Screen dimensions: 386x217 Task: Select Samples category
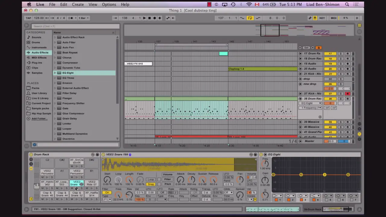point(37,73)
